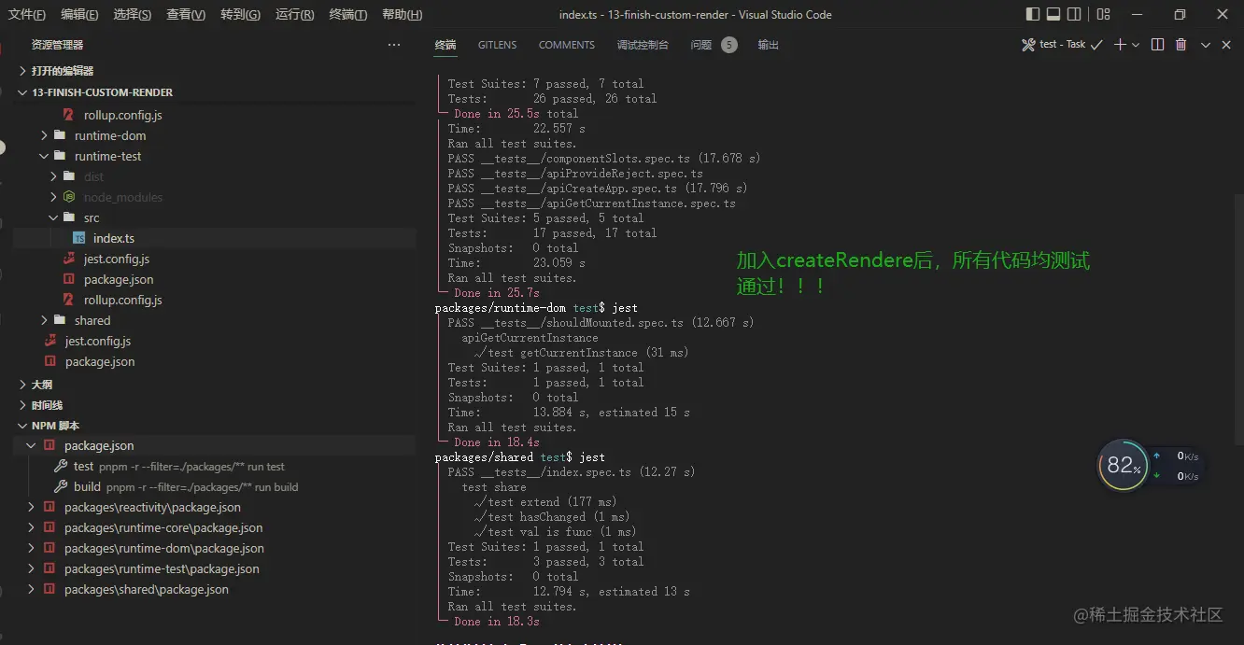Image resolution: width=1244 pixels, height=645 pixels.
Task: Open the 问题 tab with 5 badge
Action: click(x=714, y=45)
